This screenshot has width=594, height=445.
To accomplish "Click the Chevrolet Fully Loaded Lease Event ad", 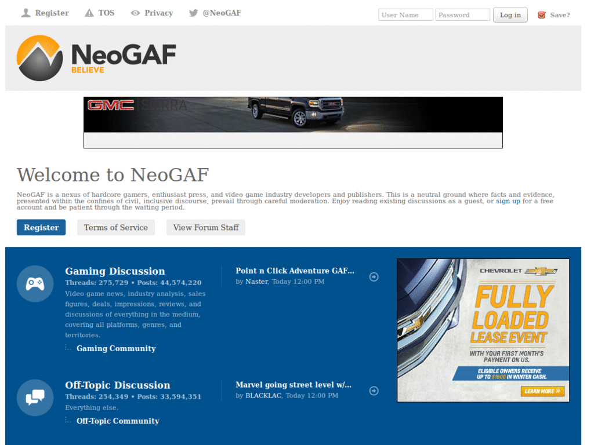I will click(x=483, y=330).
